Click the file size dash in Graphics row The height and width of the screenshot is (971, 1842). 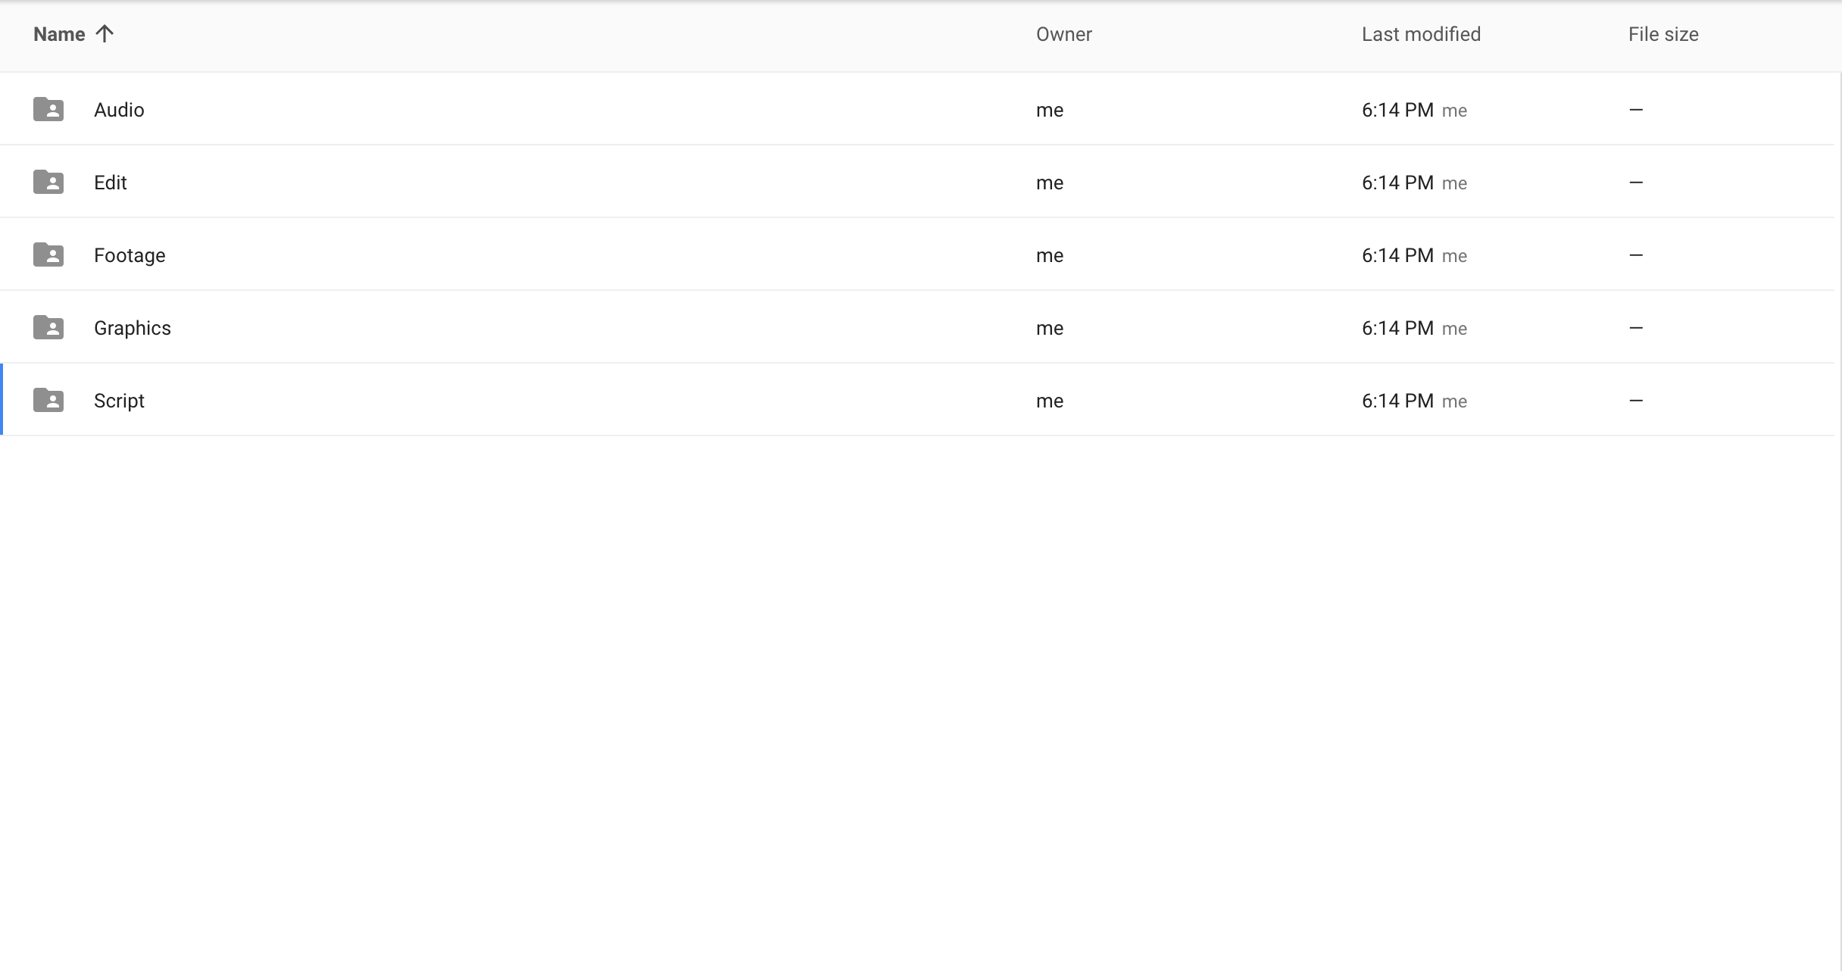point(1635,328)
